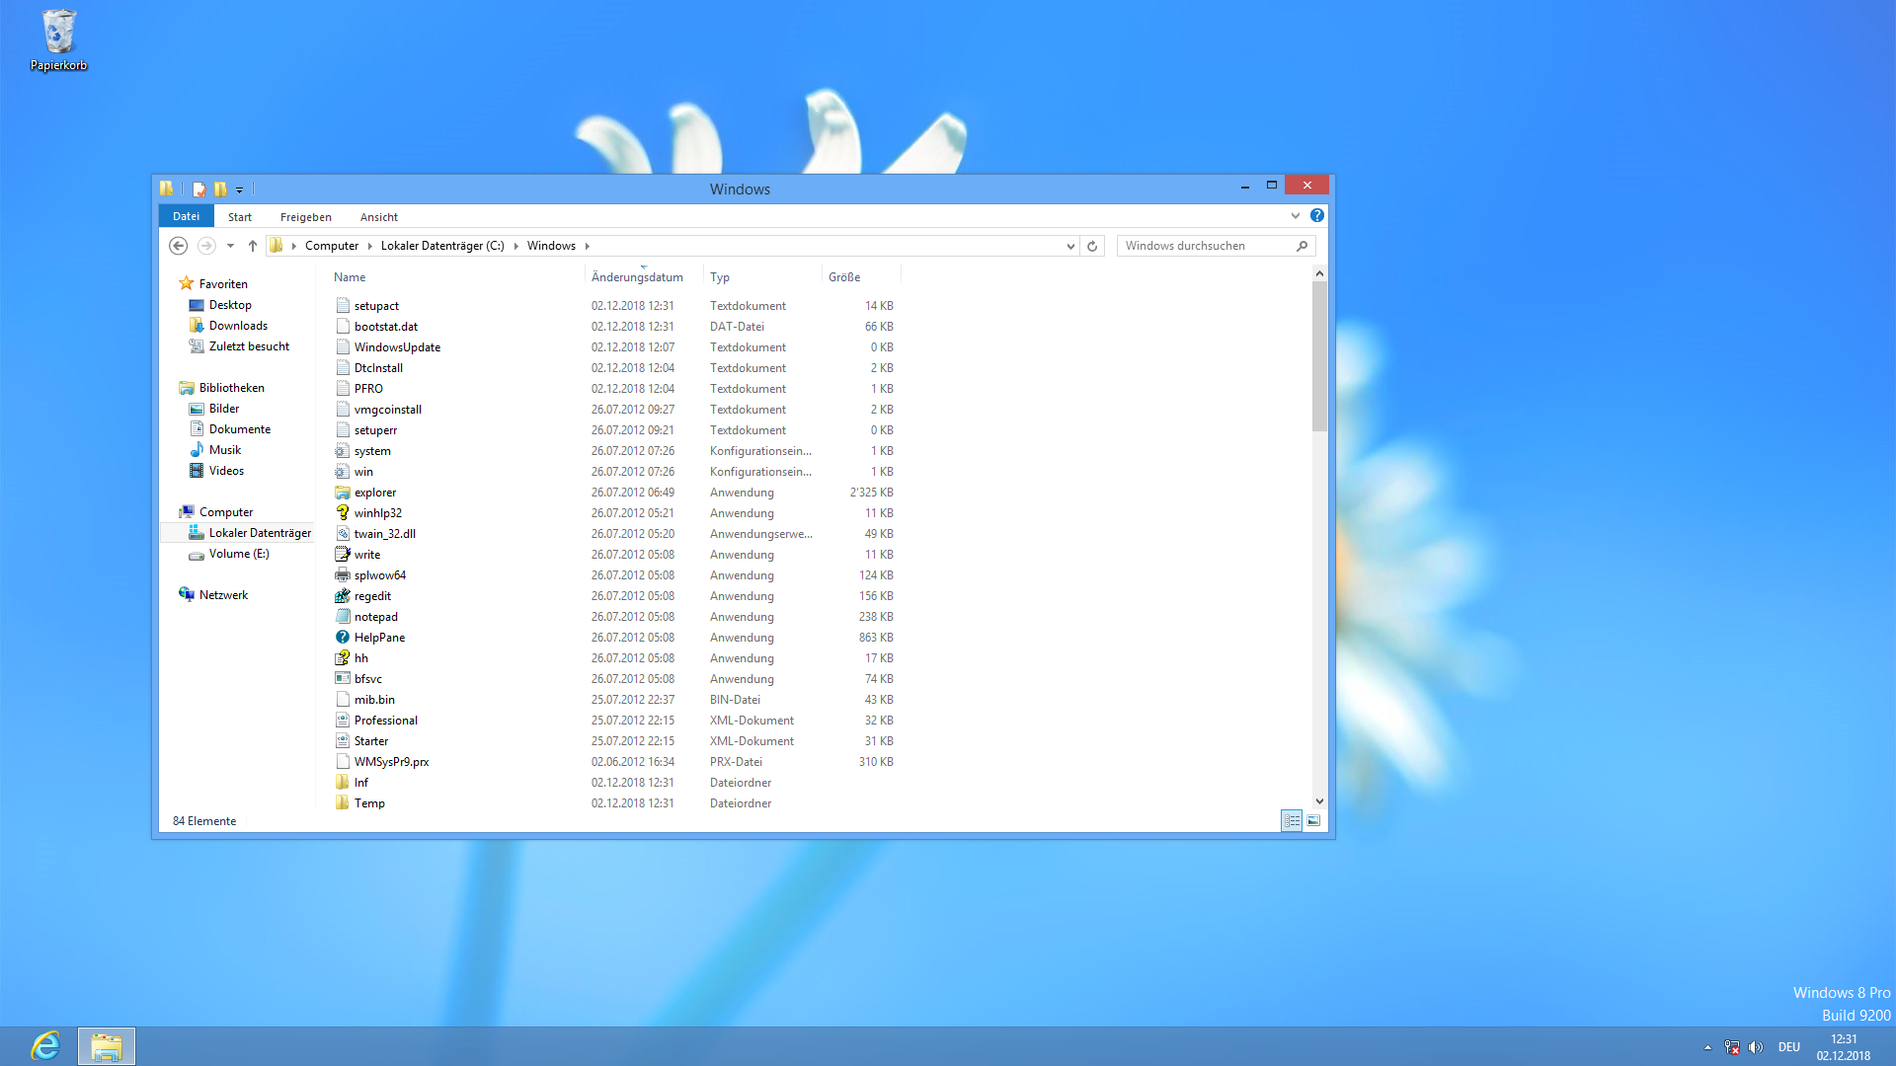Click the Windows durchsuchen search box
The width and height of the screenshot is (1896, 1066).
(1205, 246)
